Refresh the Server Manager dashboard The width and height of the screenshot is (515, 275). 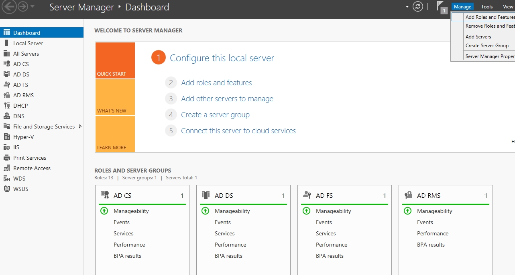click(x=418, y=7)
